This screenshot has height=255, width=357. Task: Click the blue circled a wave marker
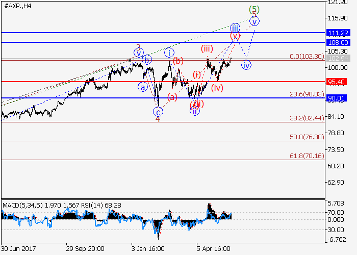(144, 87)
